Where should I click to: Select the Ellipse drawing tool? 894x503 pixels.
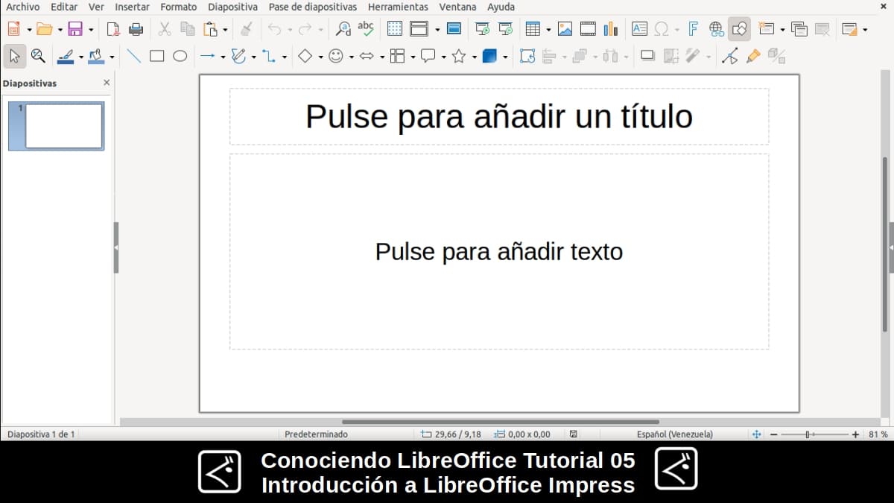coord(180,55)
